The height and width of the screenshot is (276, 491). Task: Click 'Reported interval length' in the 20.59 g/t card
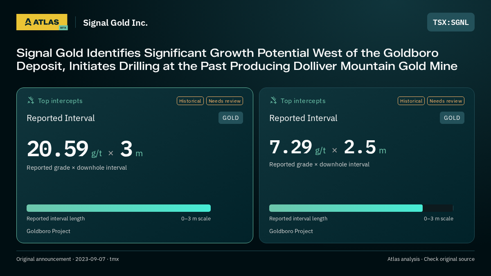[x=56, y=219]
